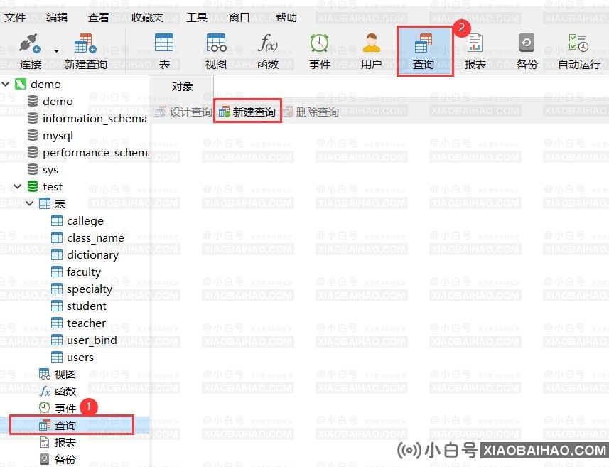
Task: Open the 窗口 menu
Action: point(239,18)
